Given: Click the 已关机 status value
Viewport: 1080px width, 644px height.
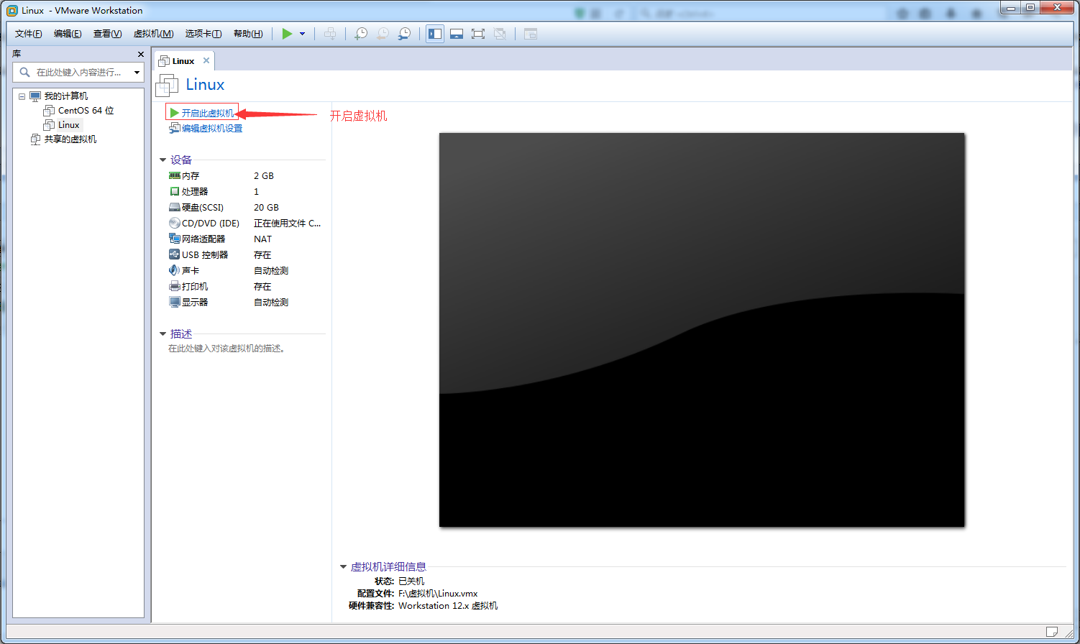Looking at the screenshot, I should tap(411, 581).
